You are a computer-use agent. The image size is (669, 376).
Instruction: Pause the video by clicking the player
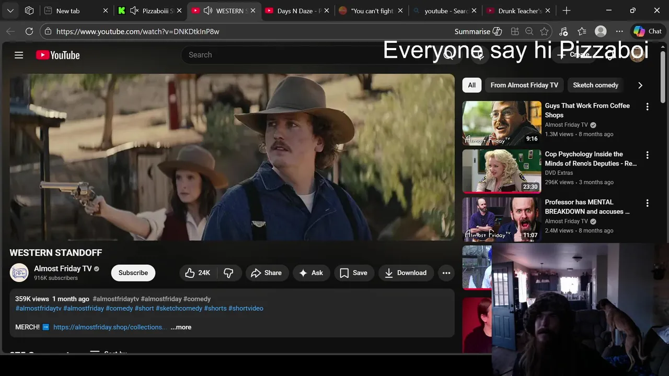(x=232, y=157)
